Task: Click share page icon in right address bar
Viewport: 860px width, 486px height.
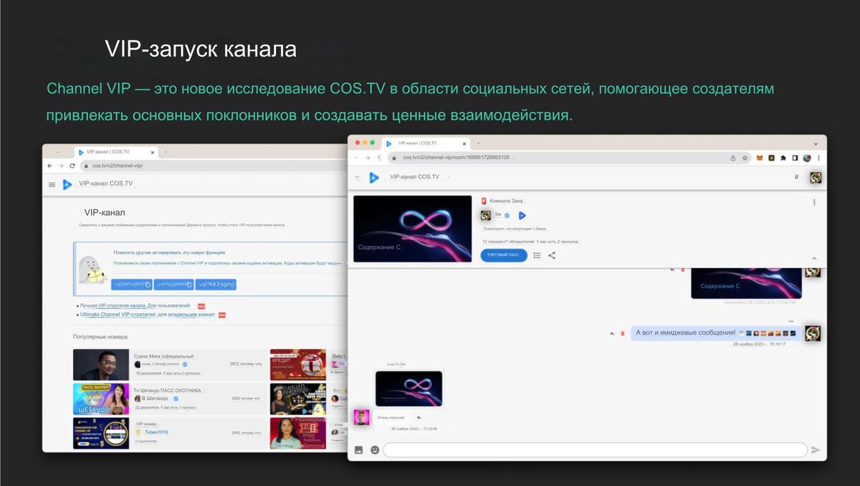Action: [732, 158]
